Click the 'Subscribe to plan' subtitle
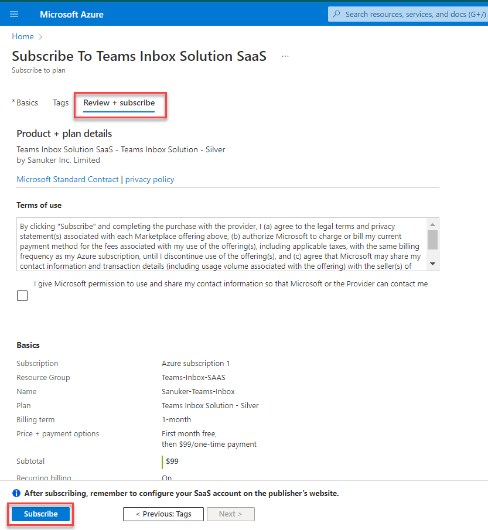Screen dimensions: 488x530 [39, 70]
